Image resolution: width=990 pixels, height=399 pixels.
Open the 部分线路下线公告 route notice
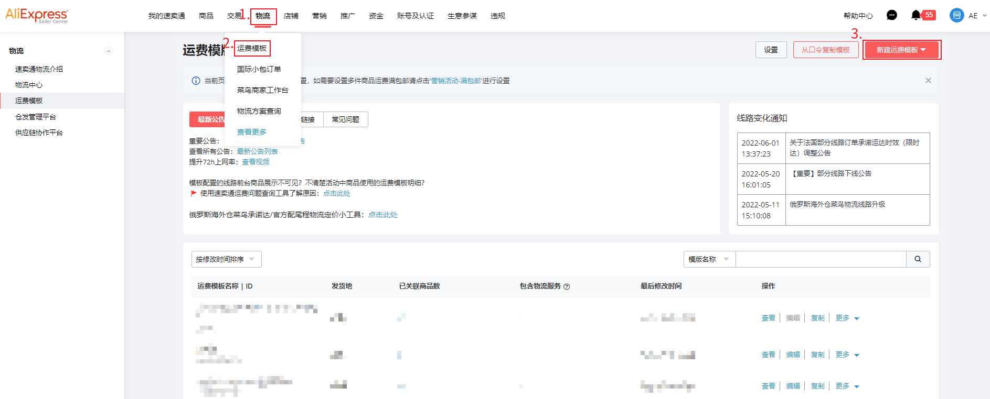click(831, 173)
